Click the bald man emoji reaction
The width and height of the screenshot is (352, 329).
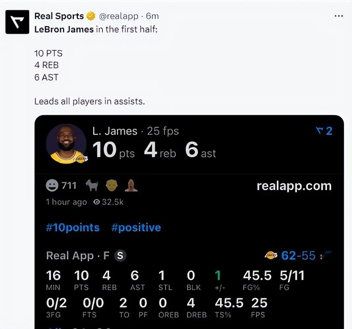(x=131, y=186)
